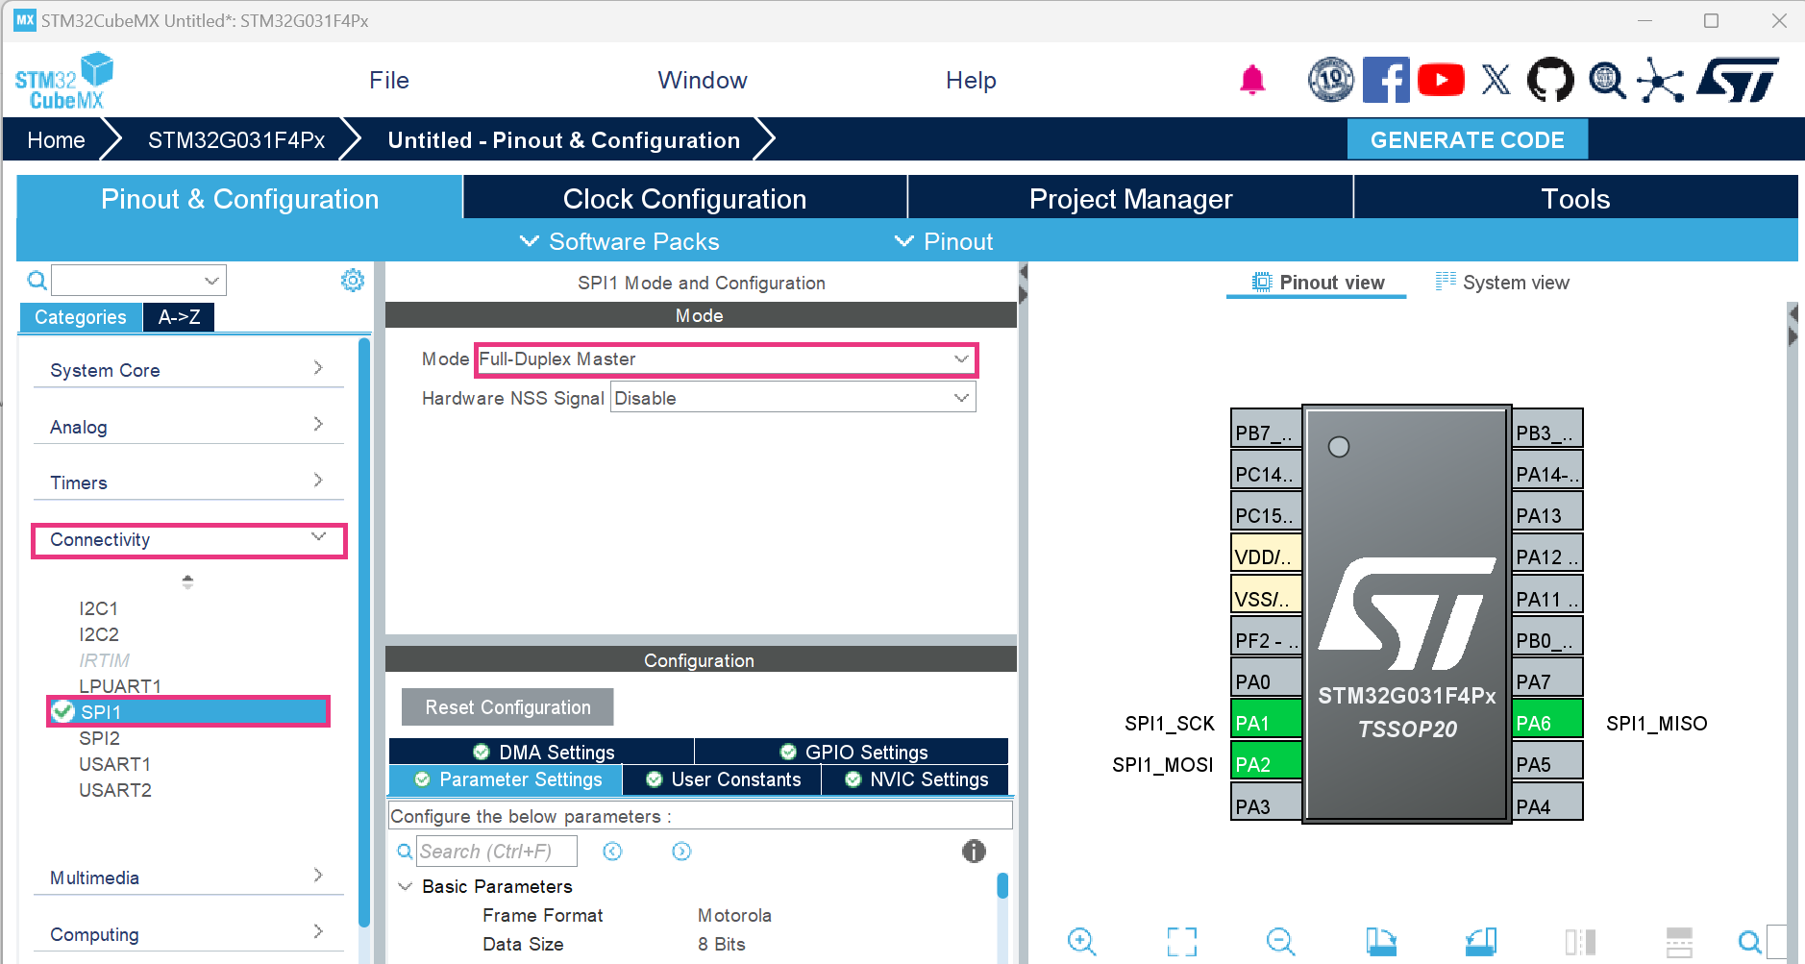Select green pin PA1 on the chip

(1267, 723)
